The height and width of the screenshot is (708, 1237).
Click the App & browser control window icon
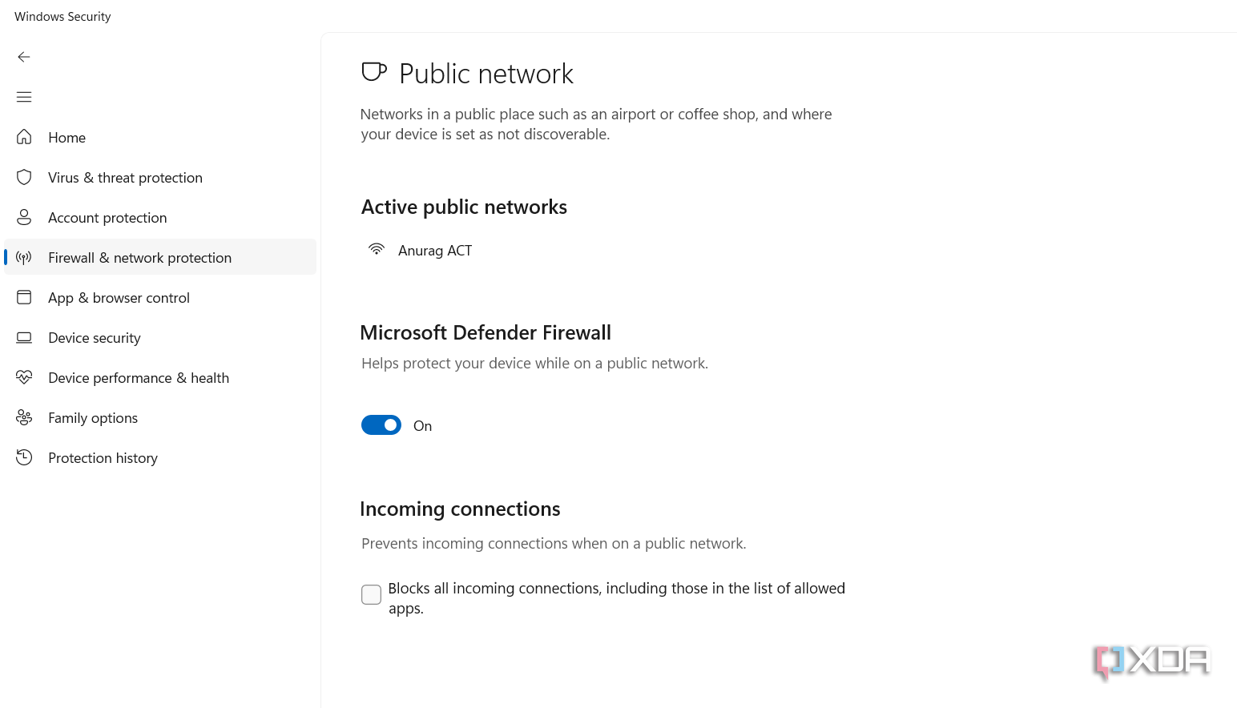coord(24,297)
